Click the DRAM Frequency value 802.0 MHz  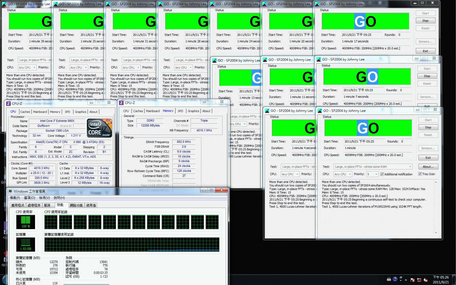(184, 142)
